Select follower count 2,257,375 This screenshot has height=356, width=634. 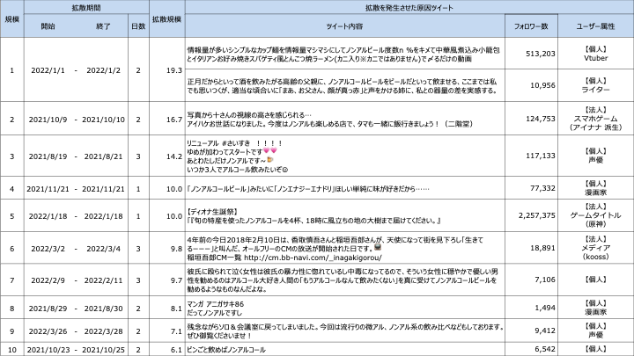click(x=537, y=215)
